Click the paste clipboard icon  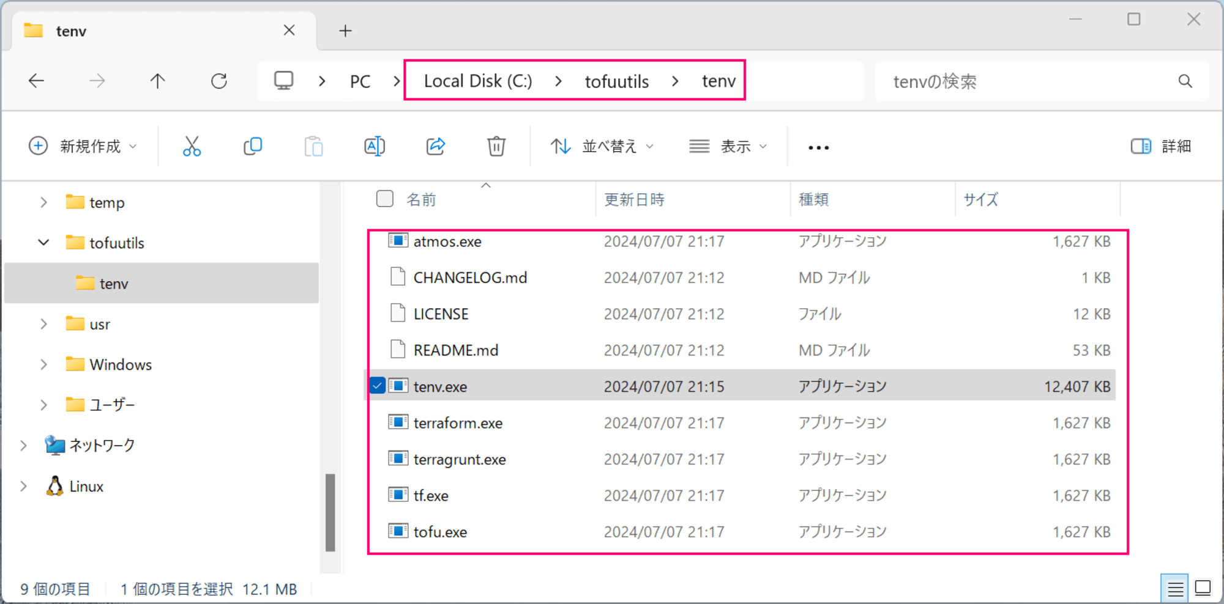[313, 147]
